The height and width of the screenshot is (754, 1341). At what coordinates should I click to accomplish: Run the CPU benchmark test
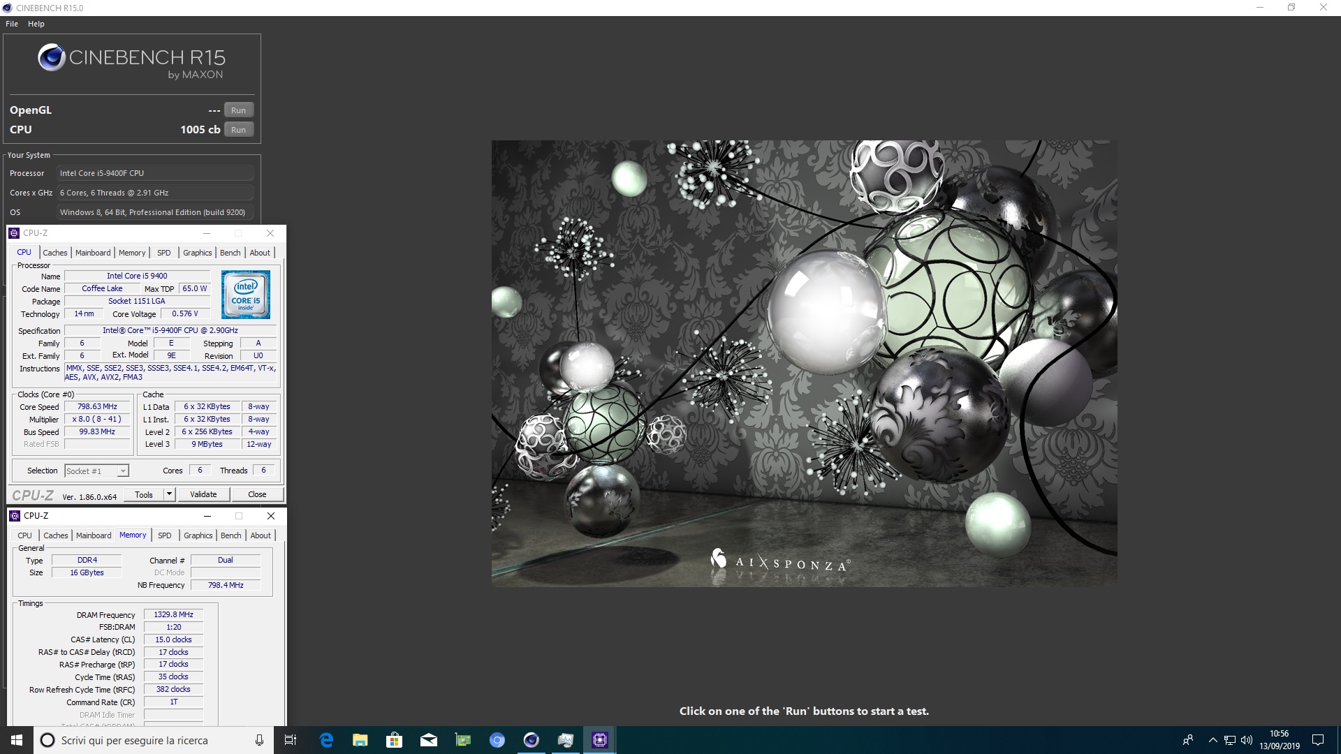click(238, 130)
